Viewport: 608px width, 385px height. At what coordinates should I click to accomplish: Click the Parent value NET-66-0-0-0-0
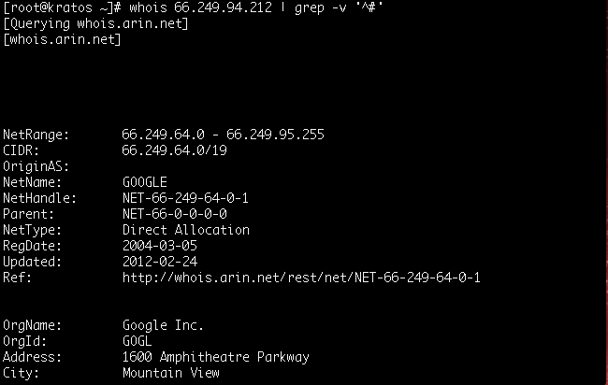pyautogui.click(x=174, y=214)
